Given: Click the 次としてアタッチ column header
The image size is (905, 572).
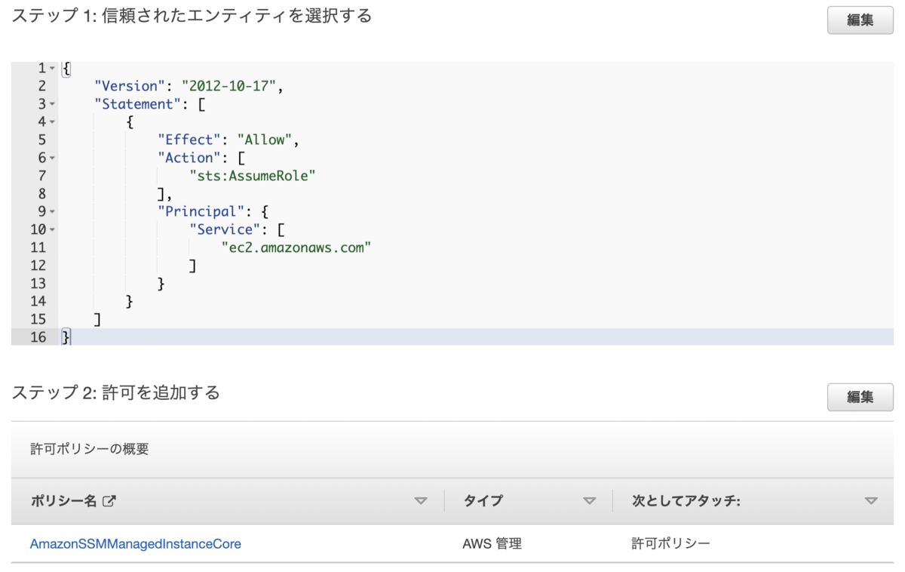Looking at the screenshot, I should tap(686, 501).
